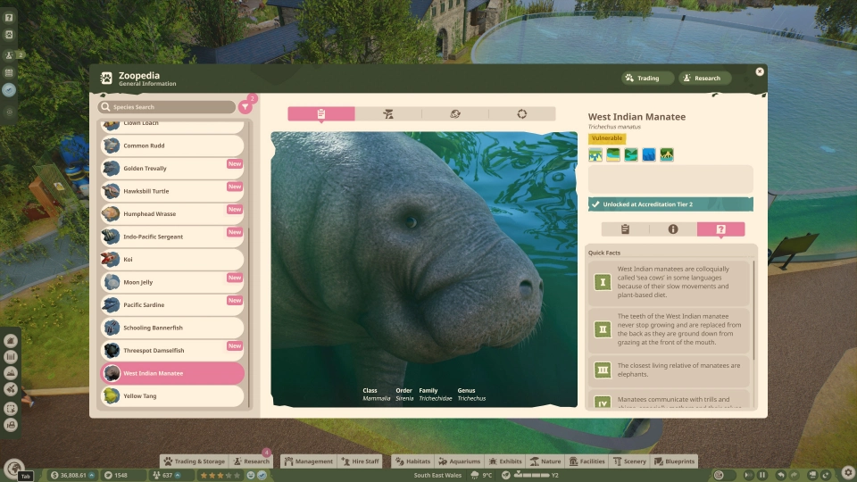Open the help question mark icon
This screenshot has width=857, height=482.
coord(9,18)
